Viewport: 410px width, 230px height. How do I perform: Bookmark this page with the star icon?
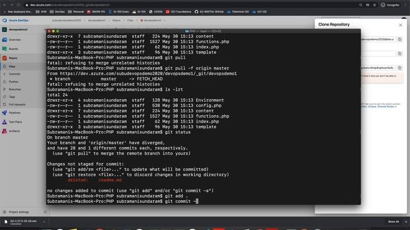coord(374,5)
